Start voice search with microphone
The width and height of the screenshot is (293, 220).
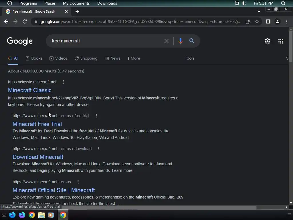click(180, 41)
